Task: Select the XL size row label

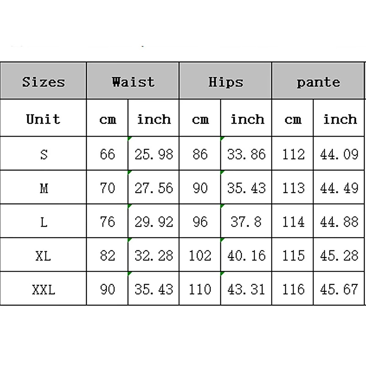Action: pos(43,255)
